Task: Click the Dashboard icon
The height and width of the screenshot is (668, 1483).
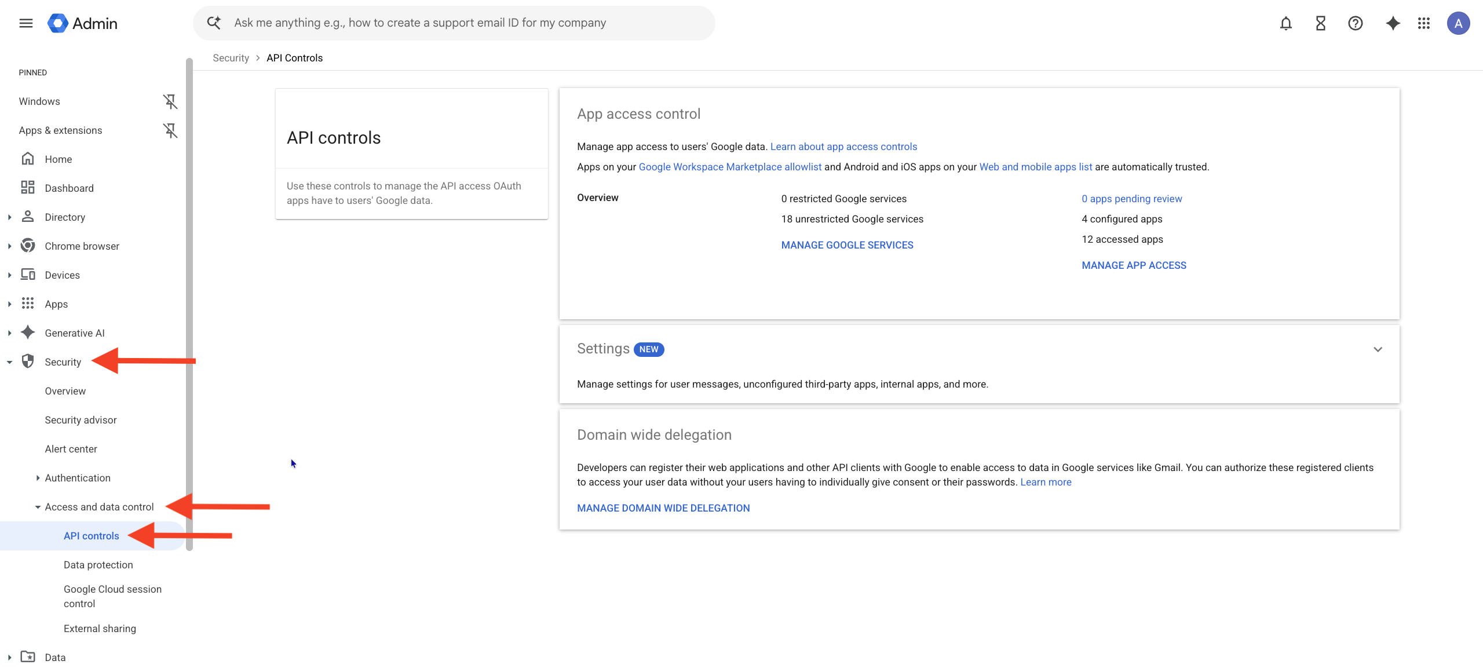Action: pos(28,188)
